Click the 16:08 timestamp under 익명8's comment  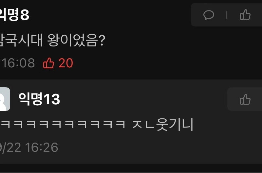(18, 63)
